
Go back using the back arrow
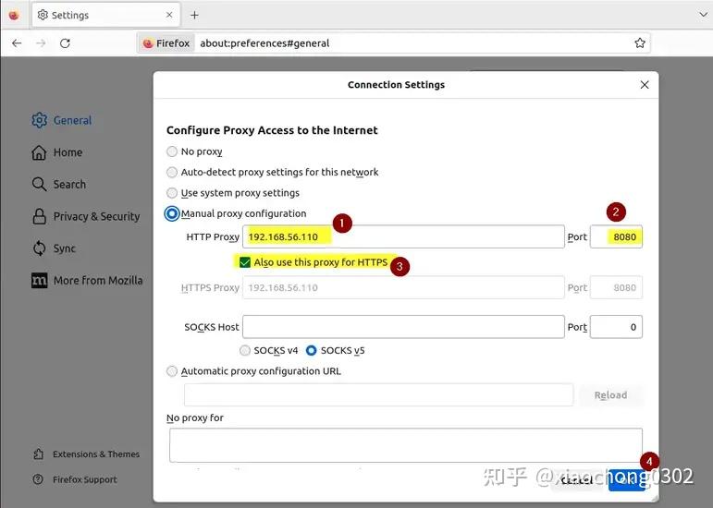click(17, 43)
